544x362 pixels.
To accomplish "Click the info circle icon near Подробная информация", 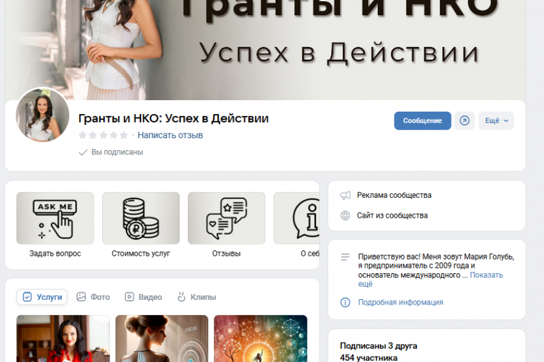I will click(x=345, y=302).
